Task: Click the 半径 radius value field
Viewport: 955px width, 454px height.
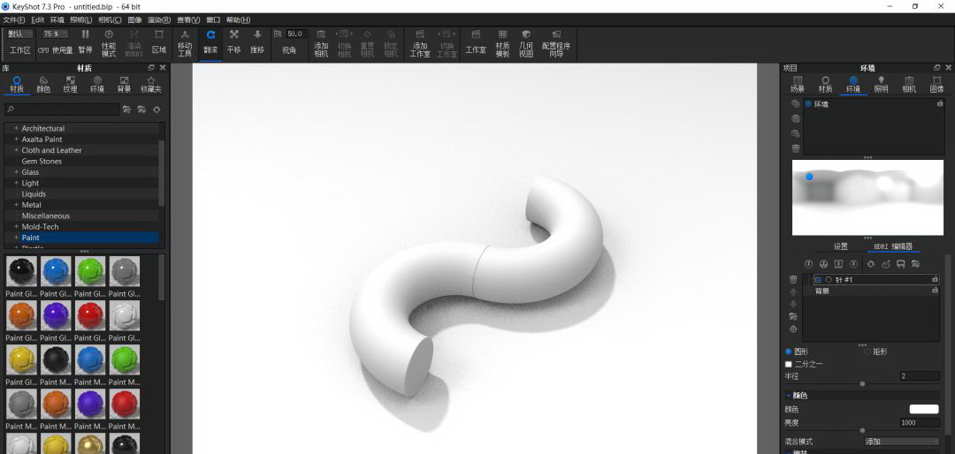Action: tap(920, 376)
